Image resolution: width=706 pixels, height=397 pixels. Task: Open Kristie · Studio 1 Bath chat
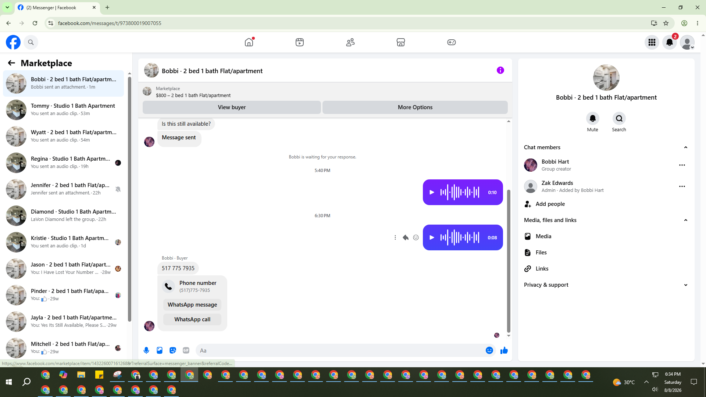coord(64,242)
